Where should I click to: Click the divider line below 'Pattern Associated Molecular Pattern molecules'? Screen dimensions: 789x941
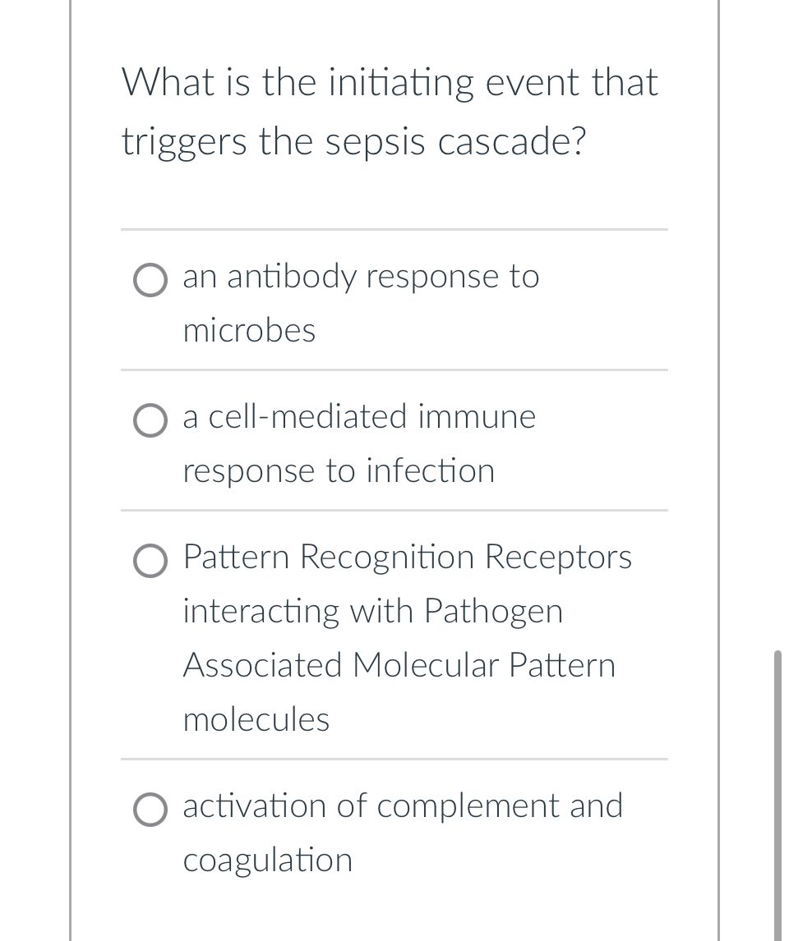[x=394, y=758]
